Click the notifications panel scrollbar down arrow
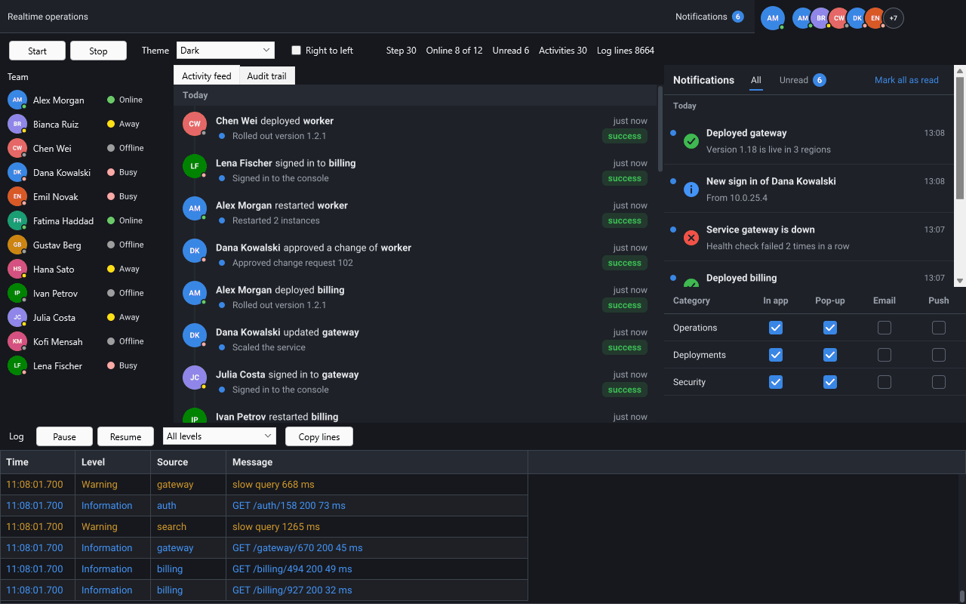Image resolution: width=966 pixels, height=604 pixels. (x=960, y=281)
